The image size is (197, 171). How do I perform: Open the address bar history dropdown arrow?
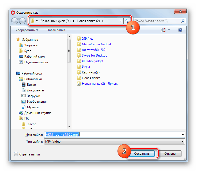(121, 21)
